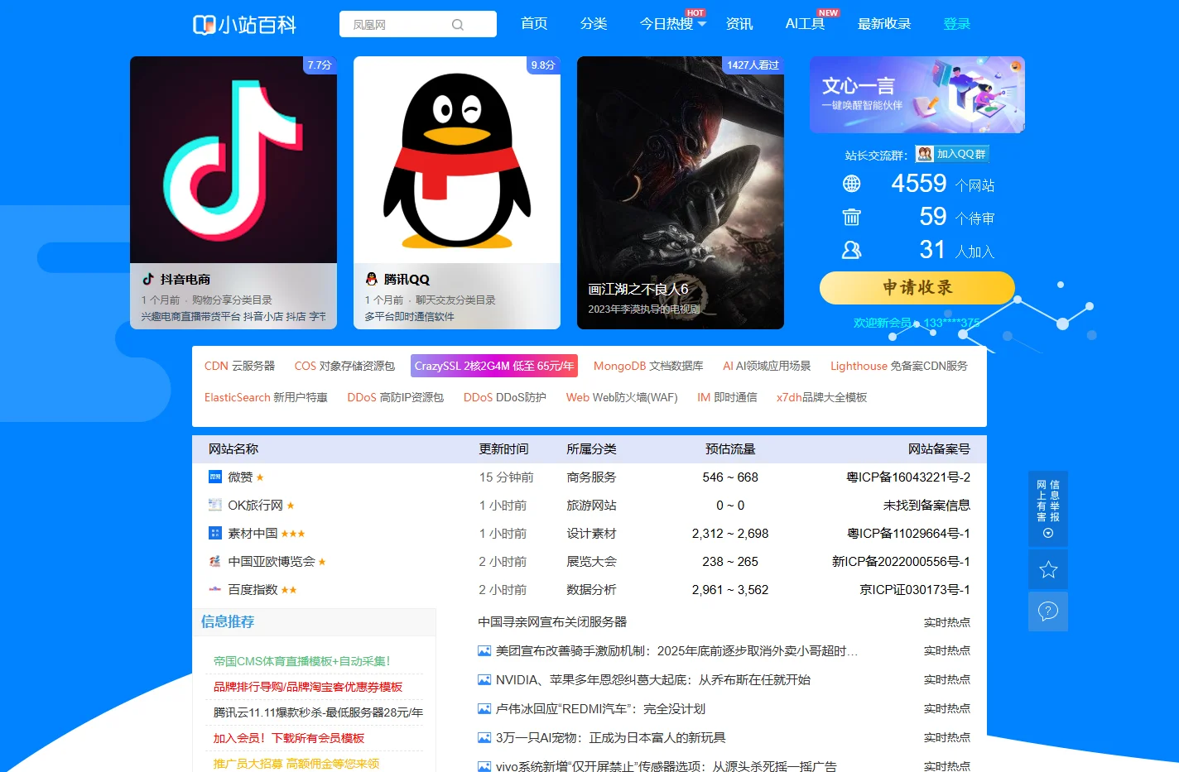1179x772 pixels.
Task: Click the 申请收录 button
Action: point(917,288)
